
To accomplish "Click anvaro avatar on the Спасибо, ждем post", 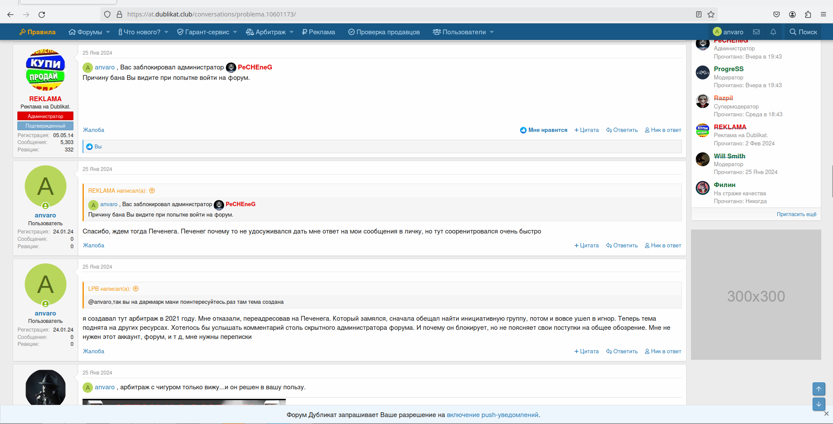I will (45, 187).
